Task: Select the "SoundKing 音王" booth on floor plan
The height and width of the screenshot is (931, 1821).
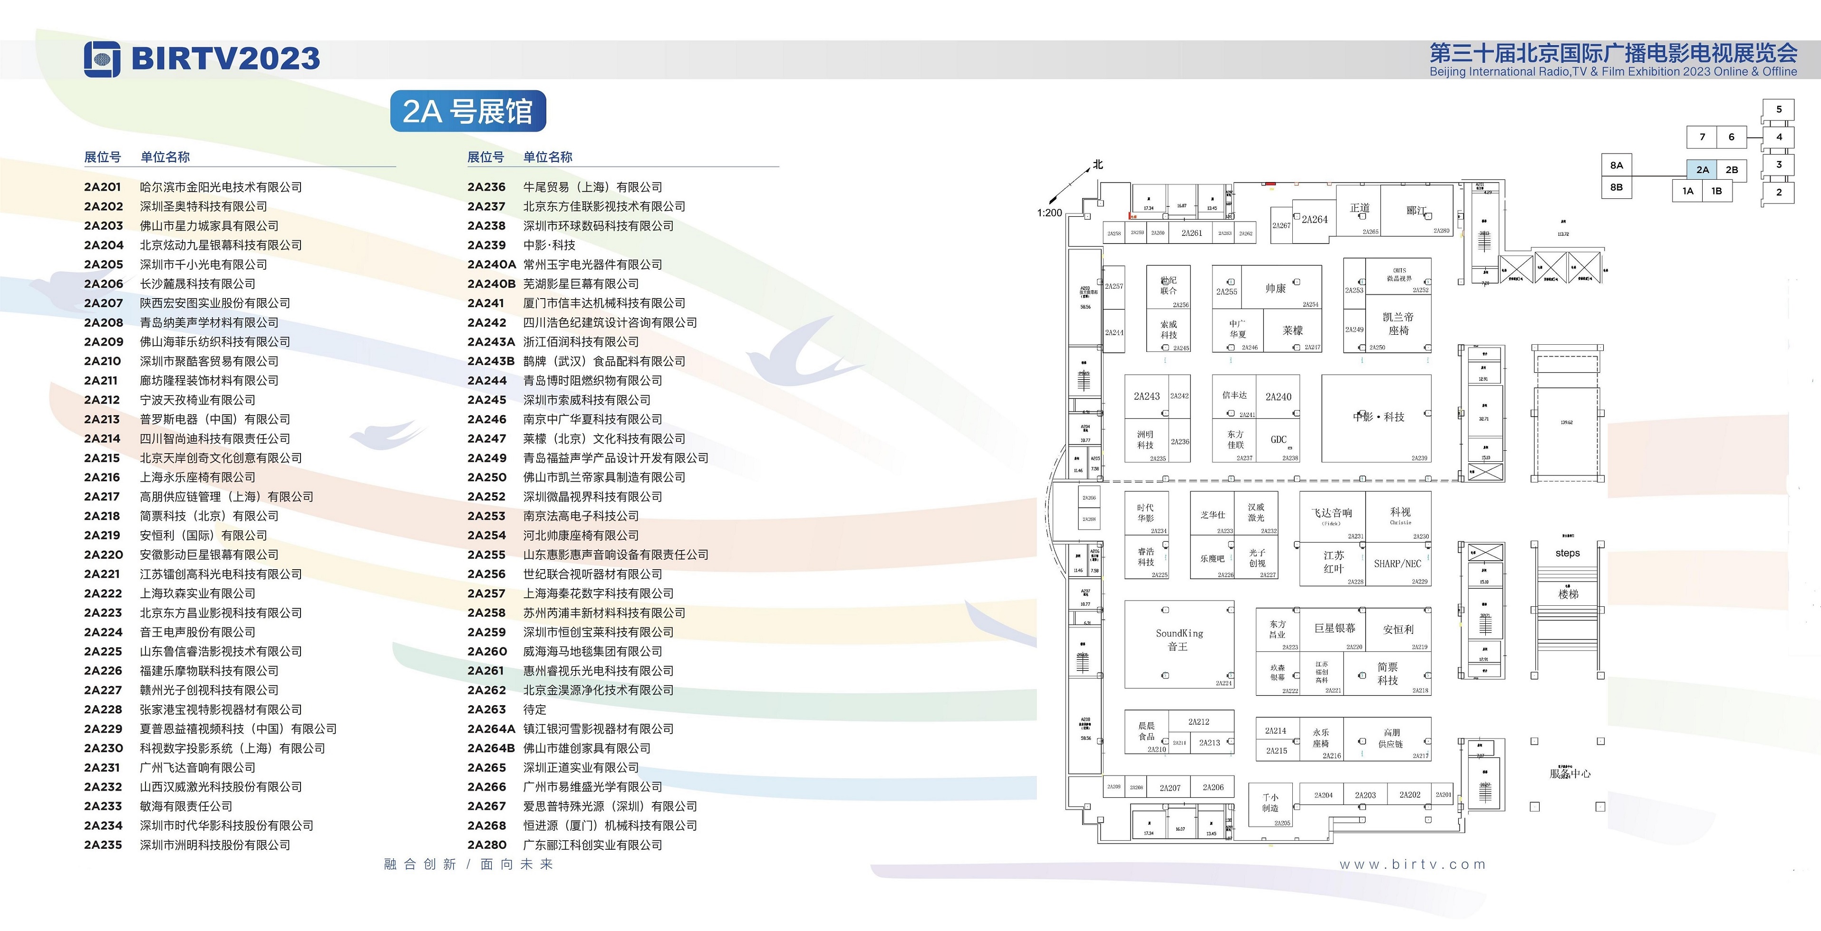Action: coord(1179,644)
